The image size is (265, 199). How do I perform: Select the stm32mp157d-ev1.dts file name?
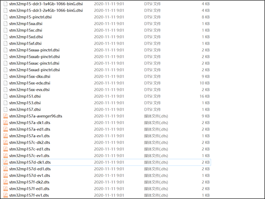pyautogui.click(x=29, y=176)
